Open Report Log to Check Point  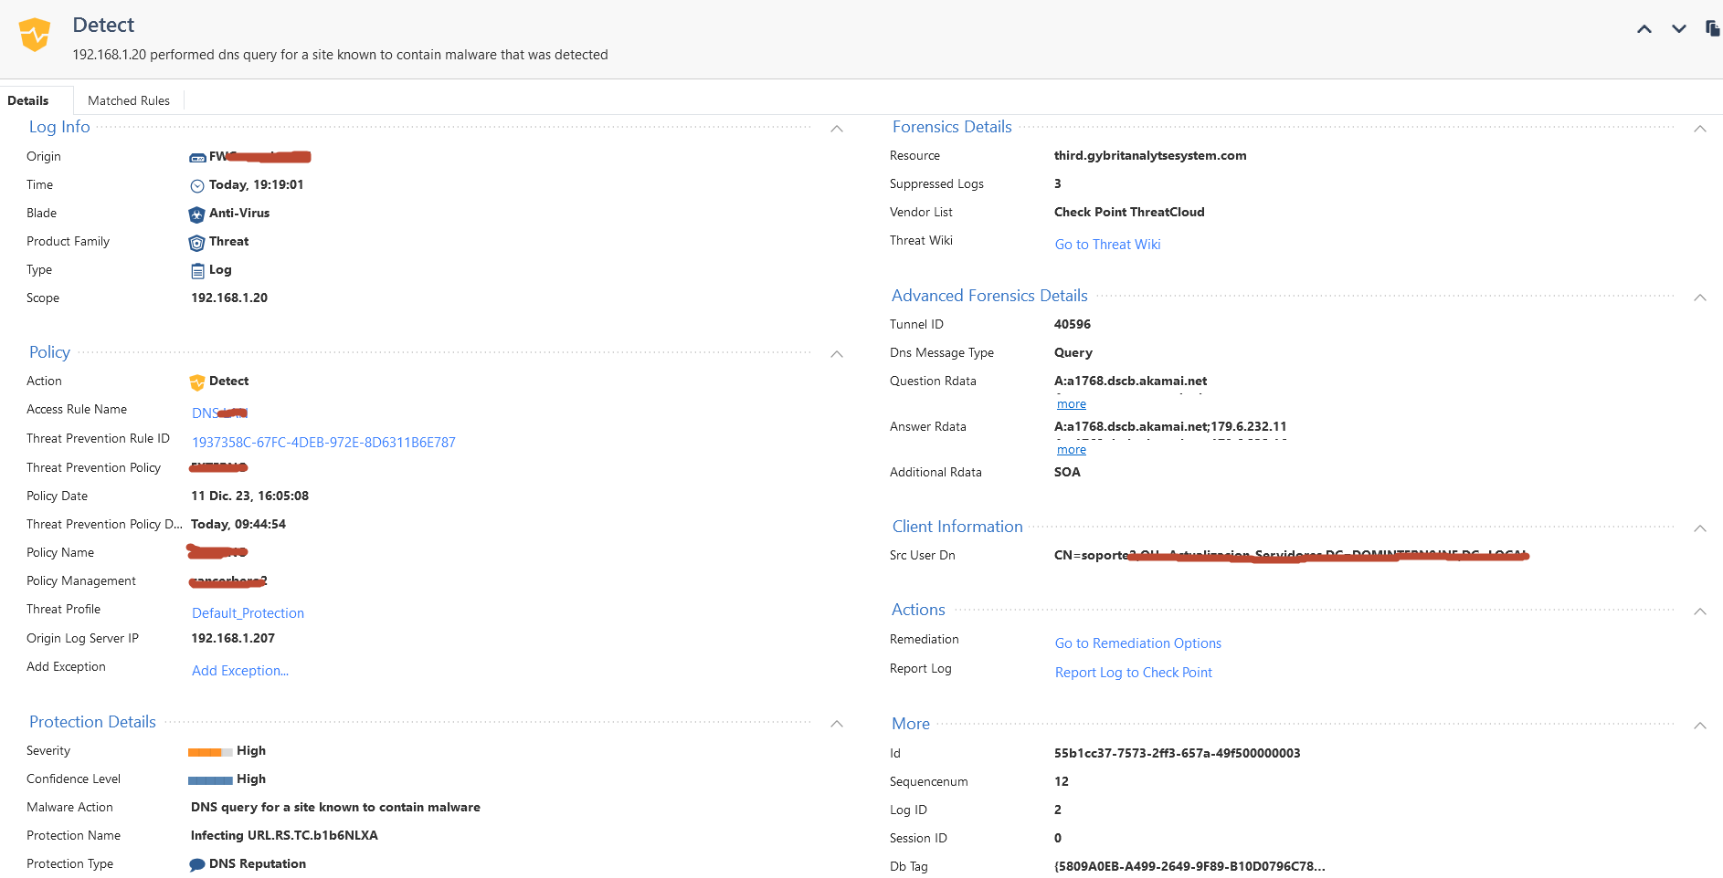tap(1133, 673)
